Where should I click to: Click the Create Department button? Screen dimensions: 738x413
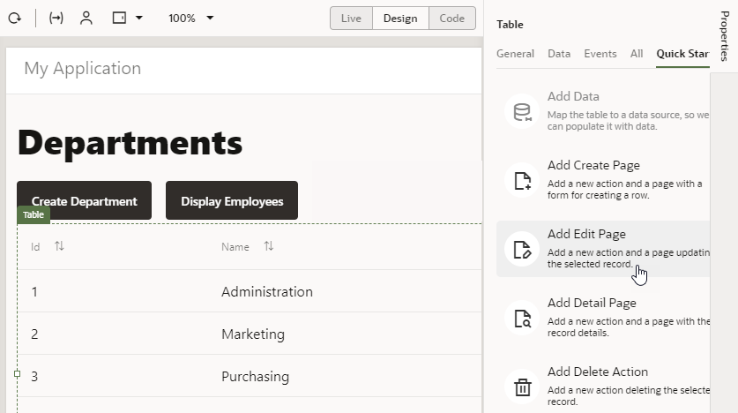point(85,200)
